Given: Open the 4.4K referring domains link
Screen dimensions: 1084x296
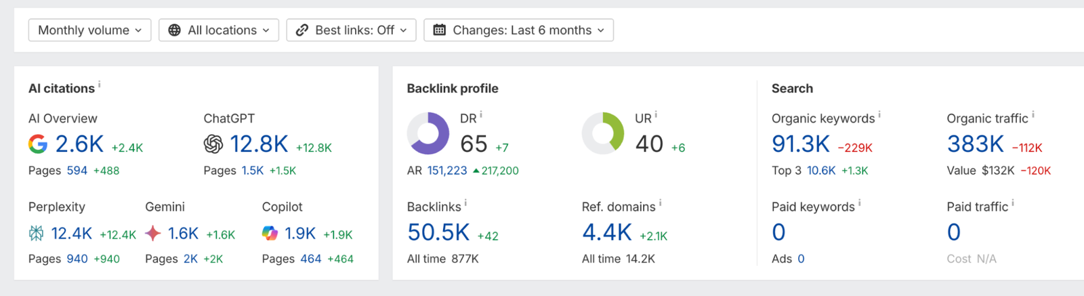Looking at the screenshot, I should 606,232.
